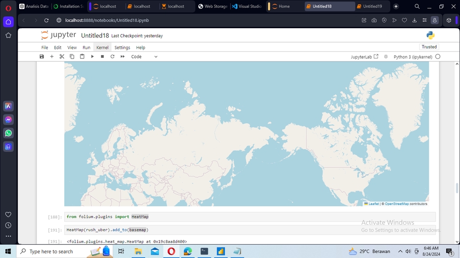Image resolution: width=460 pixels, height=258 pixels.
Task: Run the selected cell with the play icon
Action: tap(92, 56)
